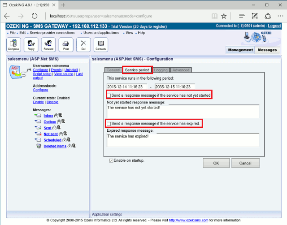Refresh the browser page
Screen dimensions: 287x225
point(35,16)
